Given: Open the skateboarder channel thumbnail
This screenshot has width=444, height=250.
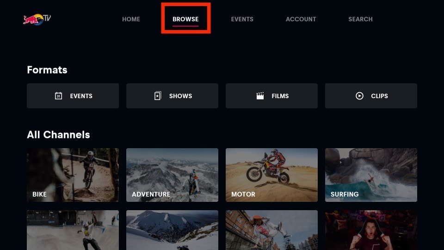Looking at the screenshot, I should click(x=73, y=230).
